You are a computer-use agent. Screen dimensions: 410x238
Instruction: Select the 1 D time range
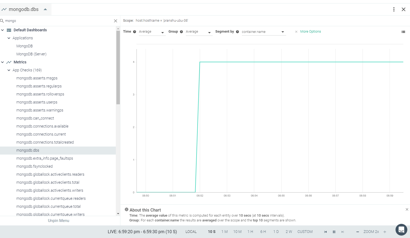(x=276, y=232)
